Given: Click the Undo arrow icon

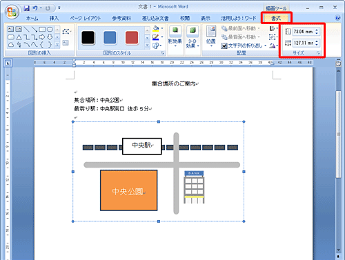Looking at the screenshot, I should (35, 8).
